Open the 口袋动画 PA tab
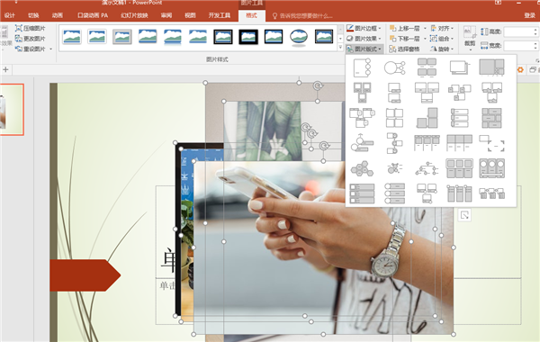Viewport: 540px width, 342px height. coord(93,15)
